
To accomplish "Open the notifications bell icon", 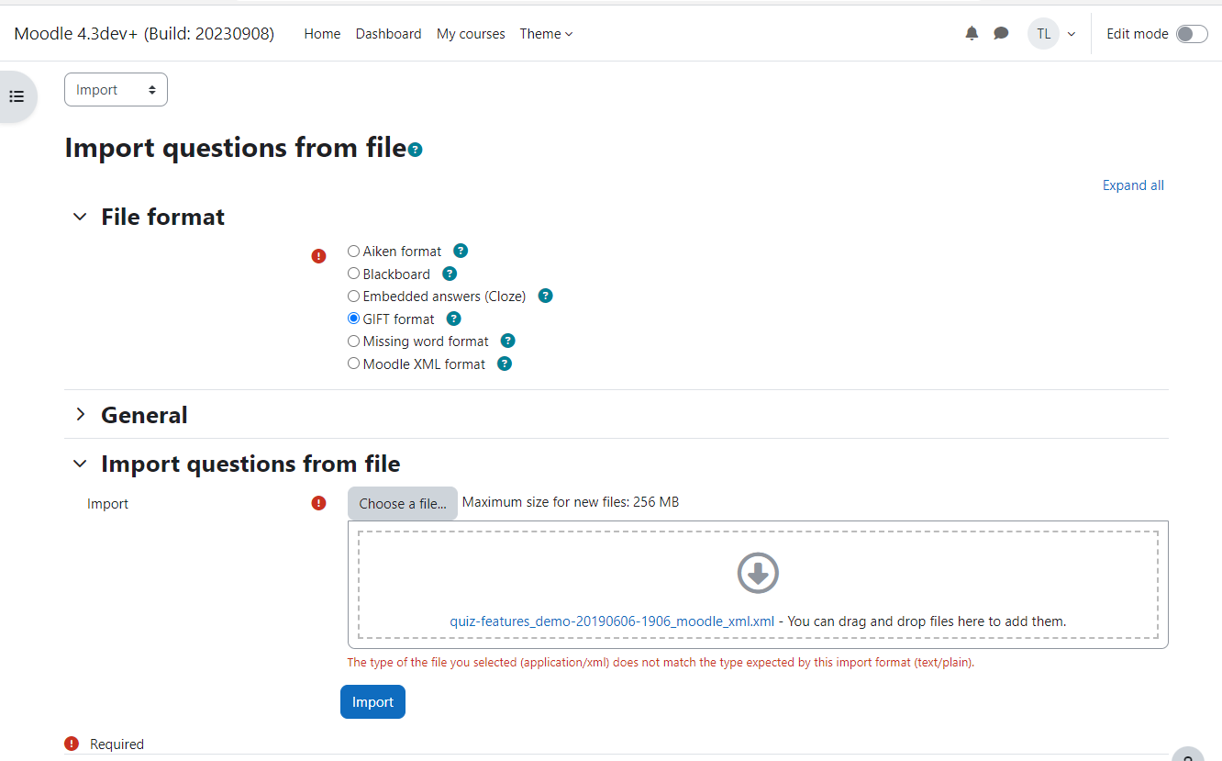I will pyautogui.click(x=972, y=34).
